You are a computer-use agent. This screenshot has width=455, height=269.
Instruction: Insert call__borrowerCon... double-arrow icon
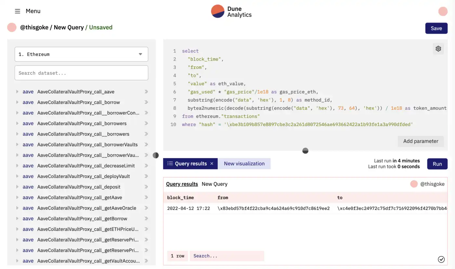point(146,113)
